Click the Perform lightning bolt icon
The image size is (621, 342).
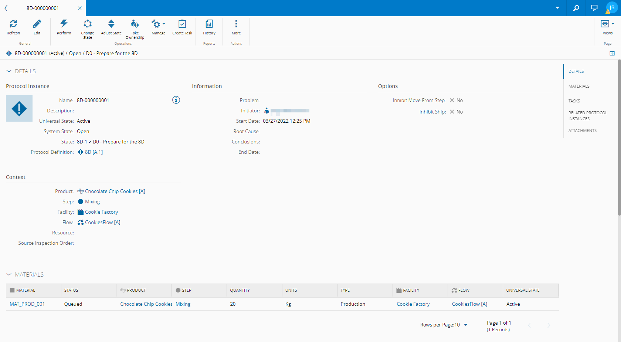(64, 24)
